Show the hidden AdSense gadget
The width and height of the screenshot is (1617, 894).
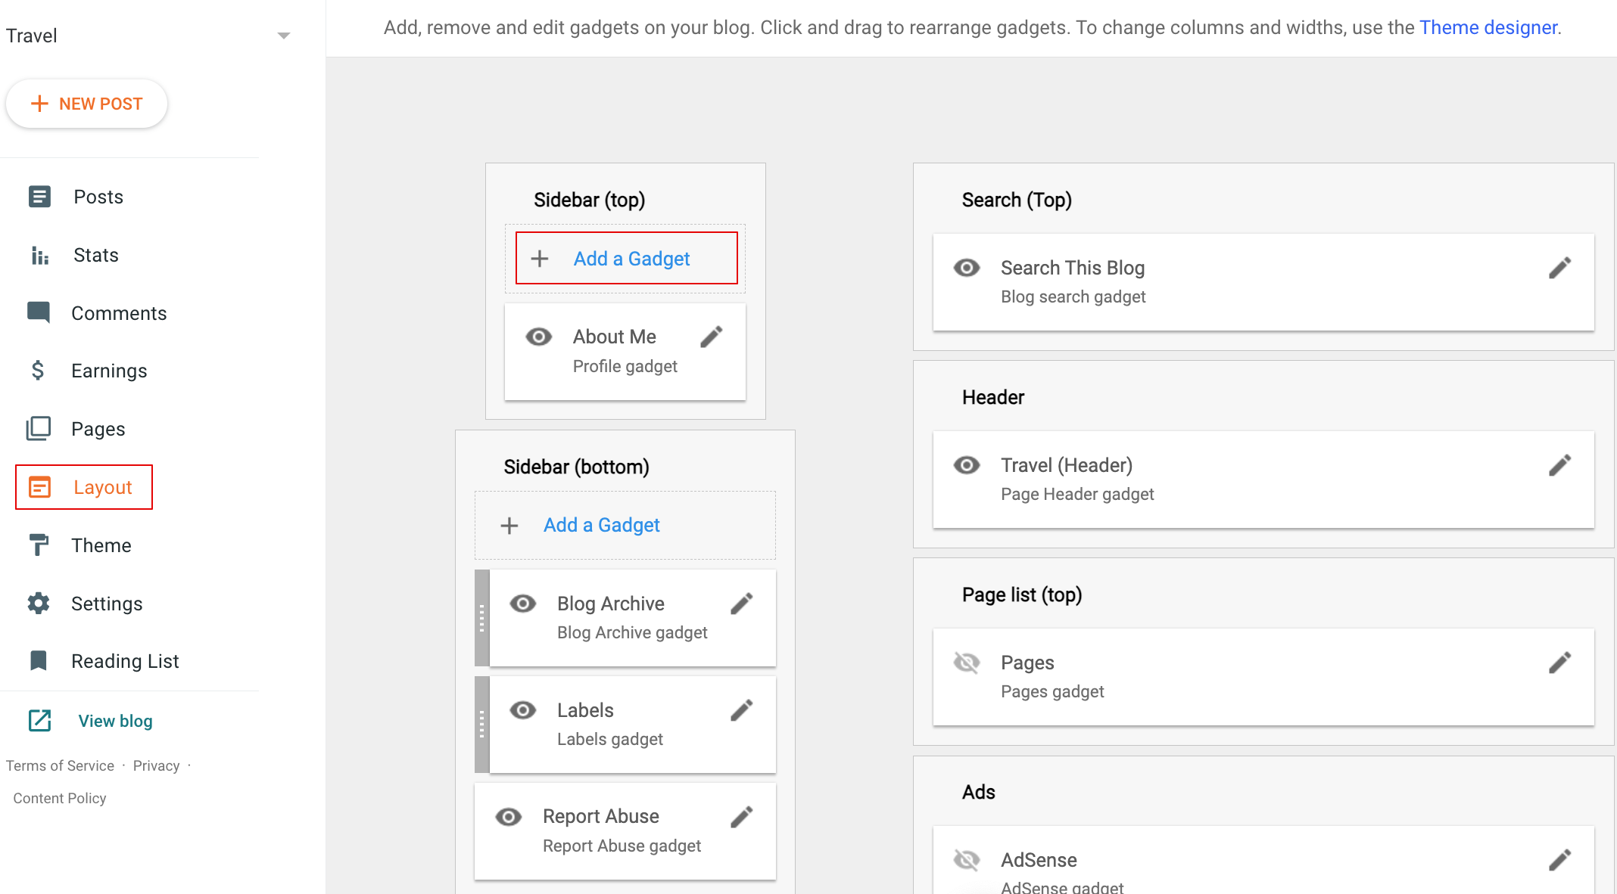(967, 860)
